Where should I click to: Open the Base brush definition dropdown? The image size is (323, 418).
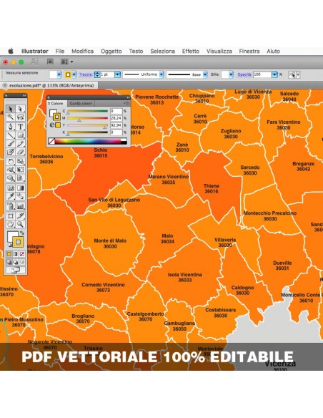205,74
